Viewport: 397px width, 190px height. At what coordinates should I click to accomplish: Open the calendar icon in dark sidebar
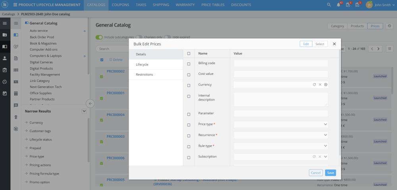pyautogui.click(x=4, y=93)
